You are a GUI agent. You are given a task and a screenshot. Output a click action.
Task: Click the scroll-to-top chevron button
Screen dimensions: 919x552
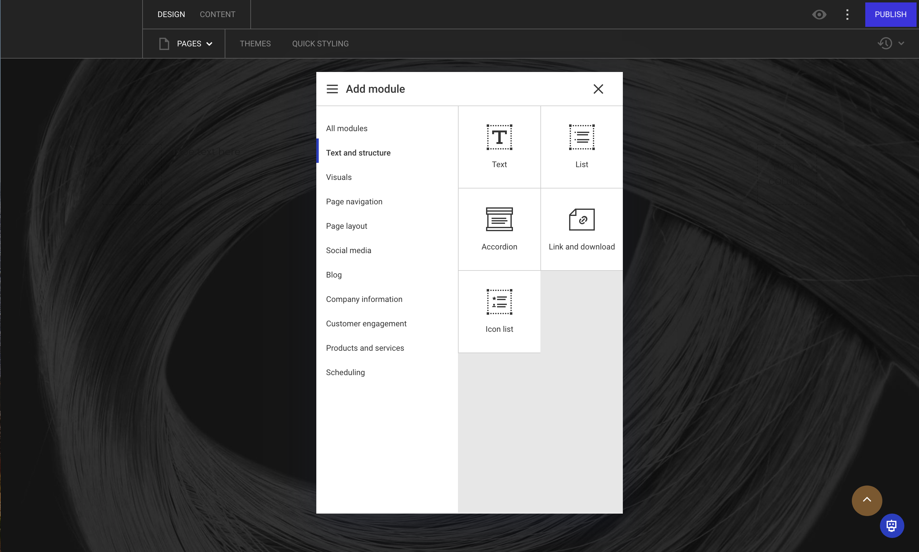pyautogui.click(x=866, y=500)
